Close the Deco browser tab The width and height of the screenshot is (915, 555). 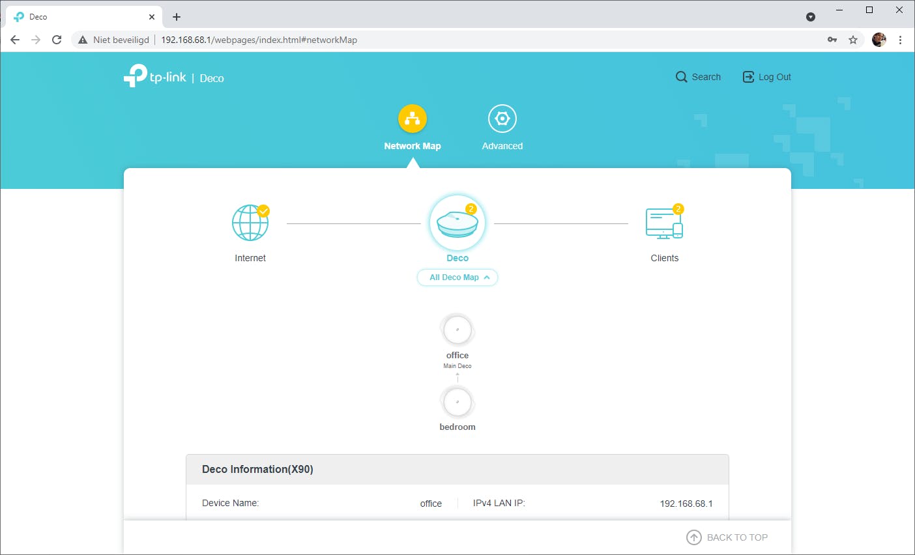pyautogui.click(x=152, y=17)
